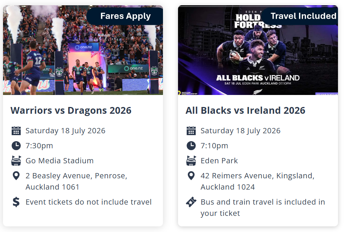Click the stadium icon beside Go Media Stadium

[16, 161]
